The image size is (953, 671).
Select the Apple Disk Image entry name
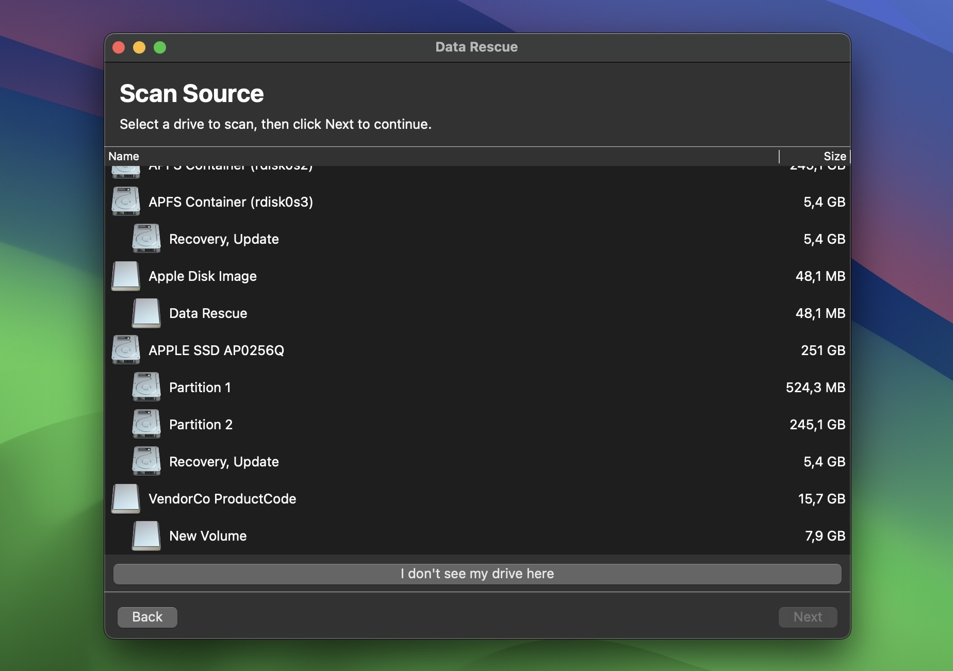pyautogui.click(x=203, y=276)
